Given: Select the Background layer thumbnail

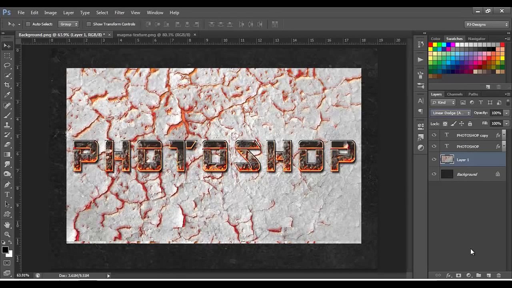Looking at the screenshot, I should 447,174.
